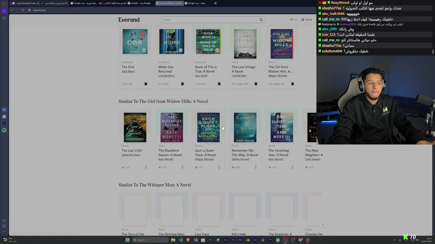Toggle bookmark on When She Returned
Screen dimensions: 435x244
coord(182,84)
